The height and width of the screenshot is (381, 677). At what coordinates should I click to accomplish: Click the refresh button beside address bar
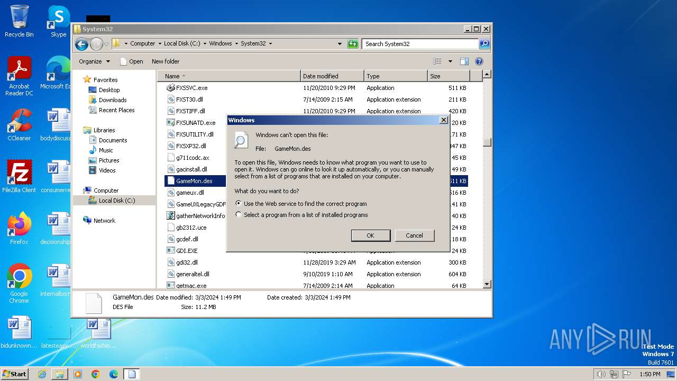(x=353, y=44)
